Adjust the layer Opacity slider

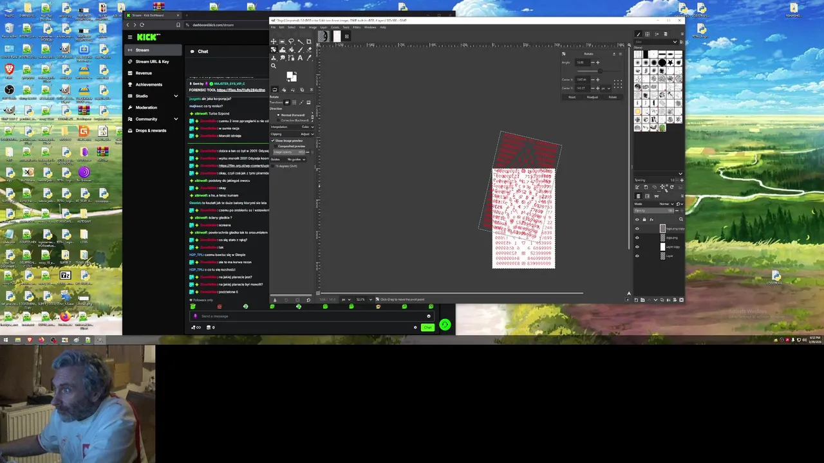pyautogui.click(x=653, y=211)
